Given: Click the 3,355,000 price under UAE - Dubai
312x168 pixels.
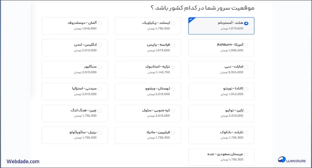Looking at the screenshot, I should (232, 72).
